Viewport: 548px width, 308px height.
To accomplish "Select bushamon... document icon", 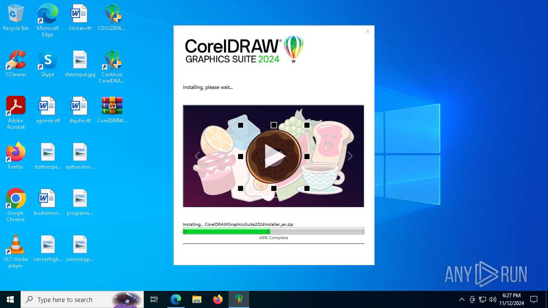I will tap(48, 203).
